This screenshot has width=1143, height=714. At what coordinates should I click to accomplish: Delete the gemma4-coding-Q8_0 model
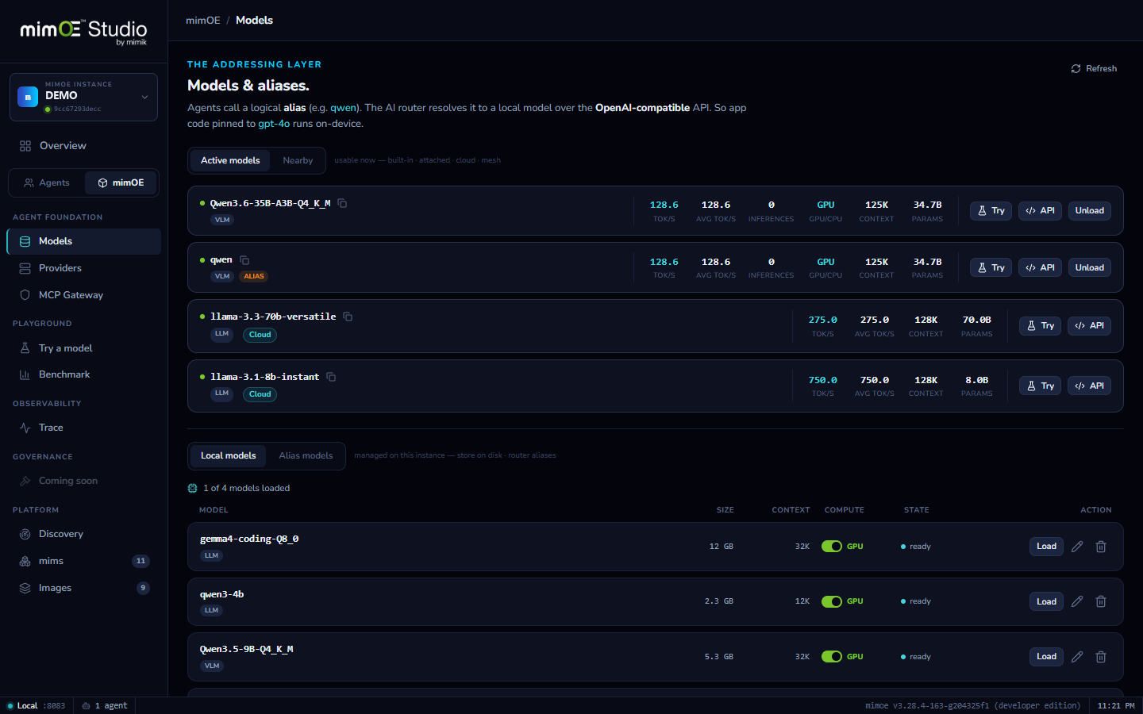pos(1101,547)
